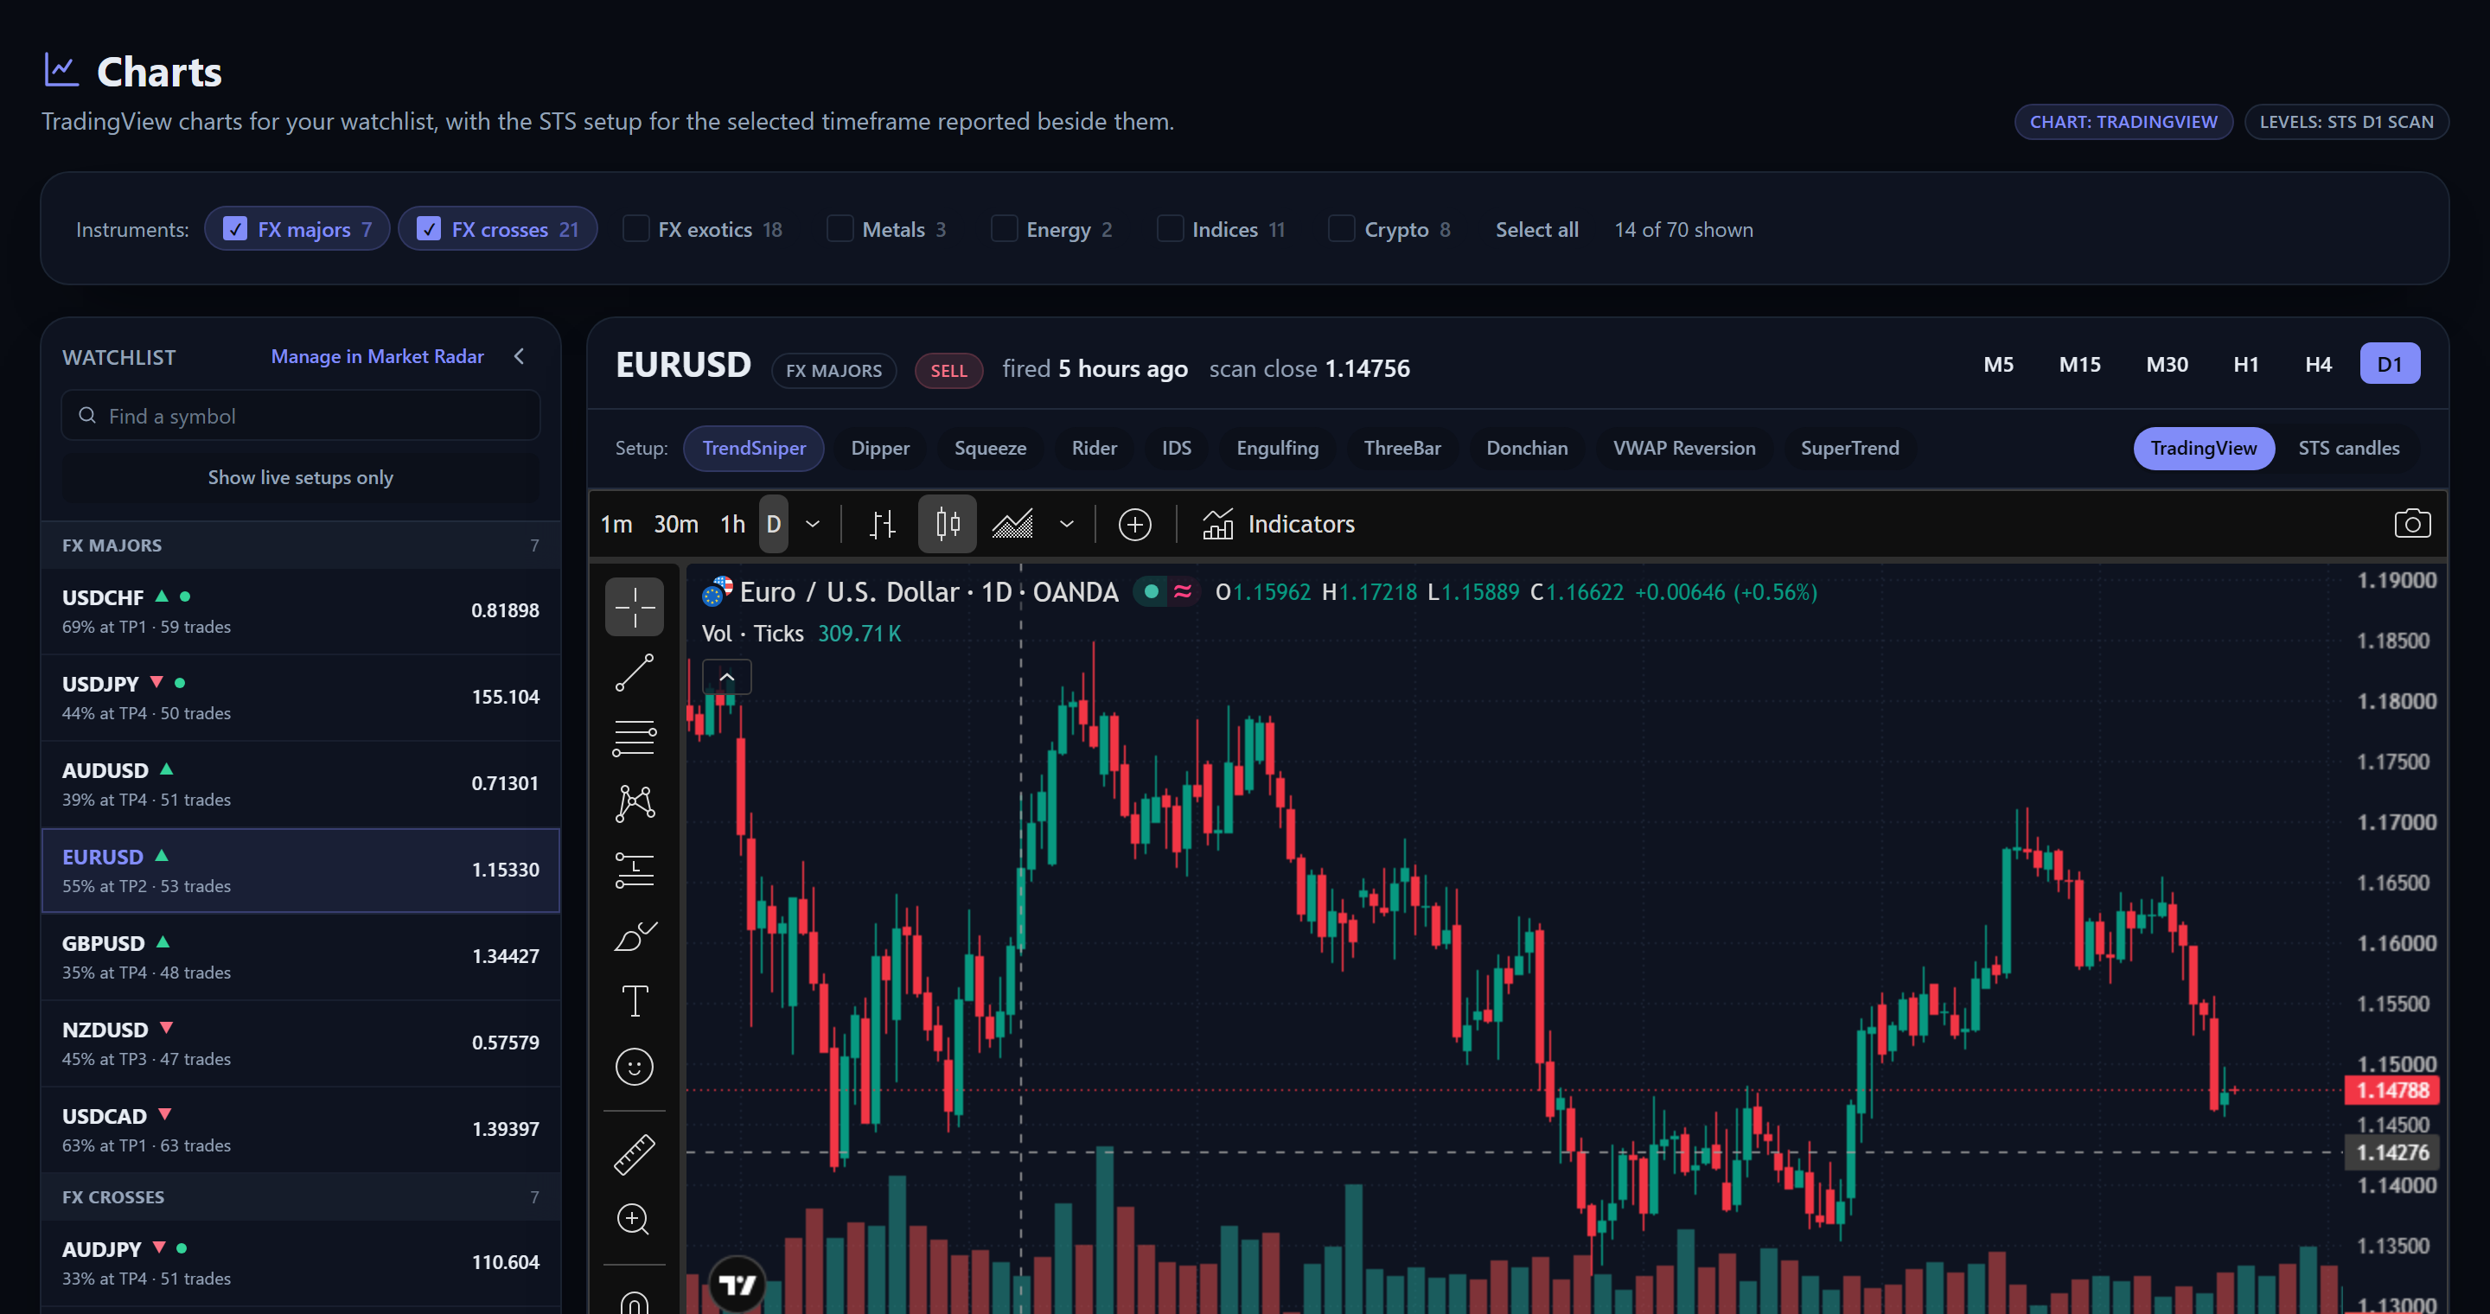Click the Charts page header icon
The width and height of the screenshot is (2490, 1314).
(62, 69)
